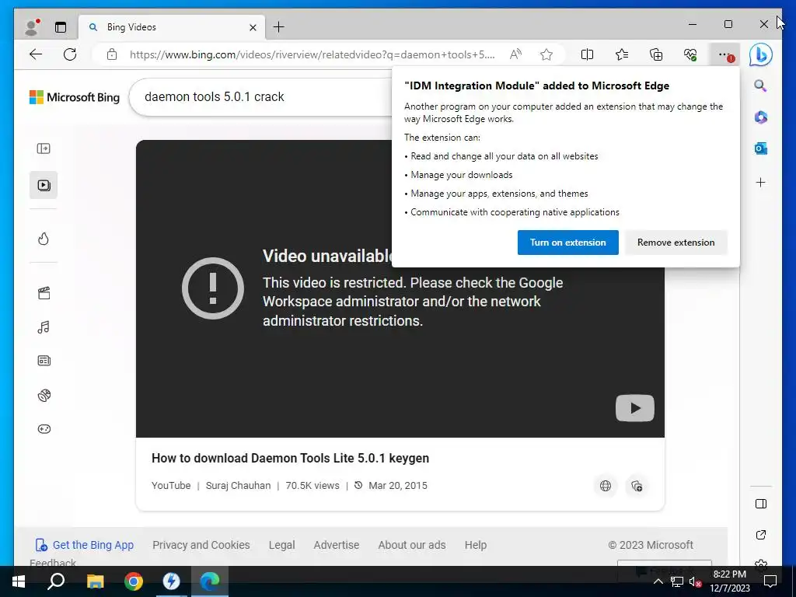Click Microsoft Bing logo
796x597 pixels.
pos(75,97)
